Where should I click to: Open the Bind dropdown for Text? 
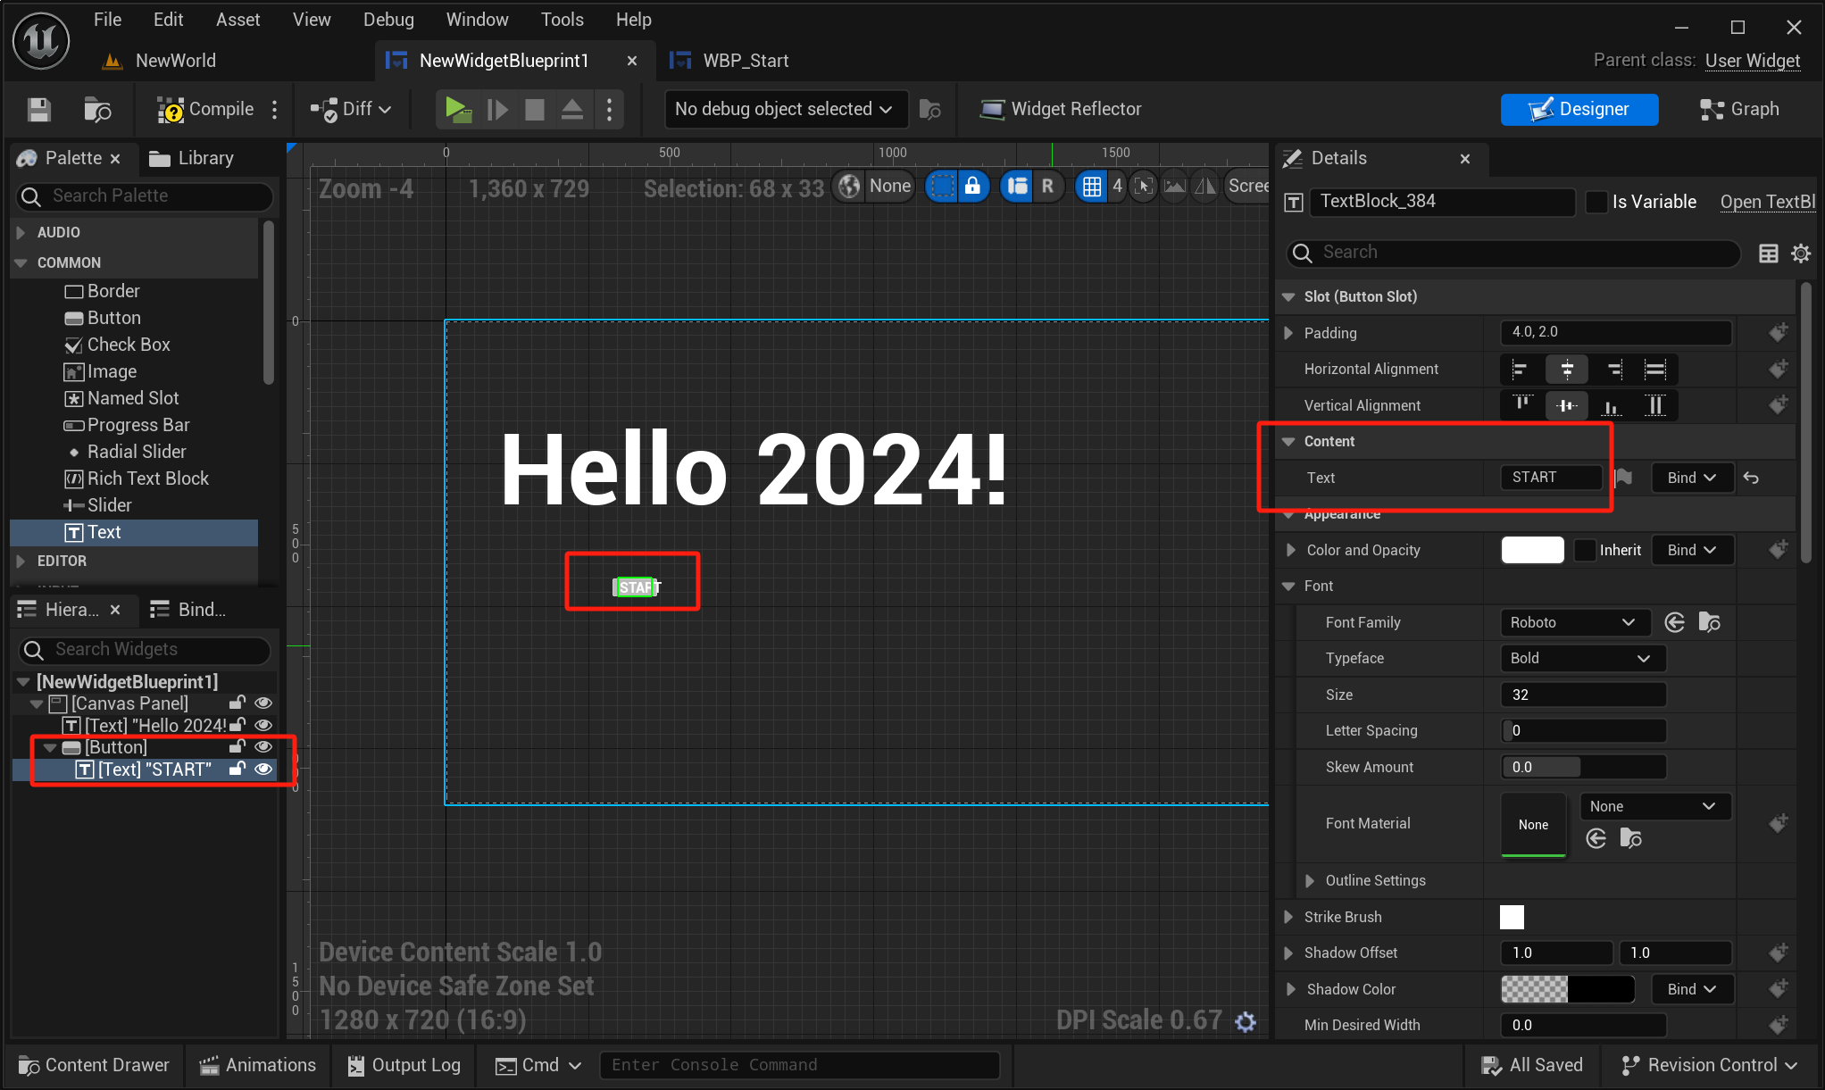point(1691,478)
